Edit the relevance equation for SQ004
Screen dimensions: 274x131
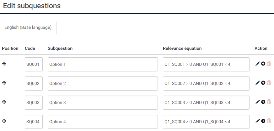[x=206, y=122]
